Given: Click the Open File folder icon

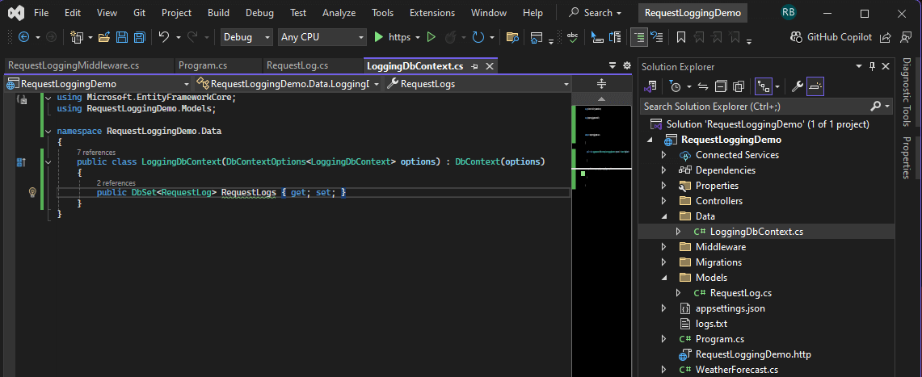Looking at the screenshot, I should 104,37.
